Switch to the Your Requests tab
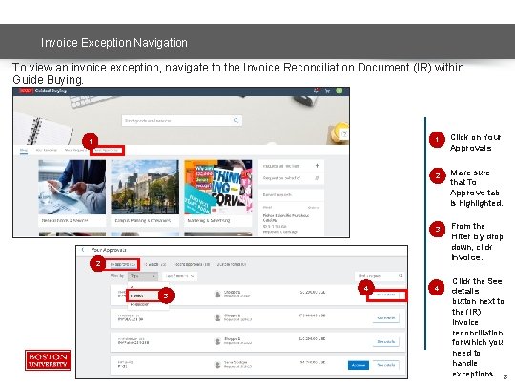Screen dimensions: 515x386 (75, 150)
